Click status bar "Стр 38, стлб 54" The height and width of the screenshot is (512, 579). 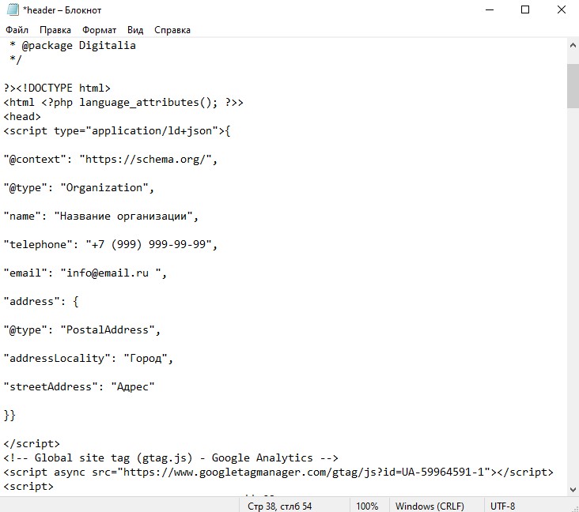[x=279, y=506]
